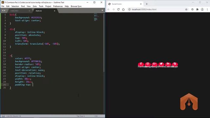Go to the next tab with the right arrow
The height and width of the screenshot is (118, 210).
pyautogui.click(x=5, y=10)
